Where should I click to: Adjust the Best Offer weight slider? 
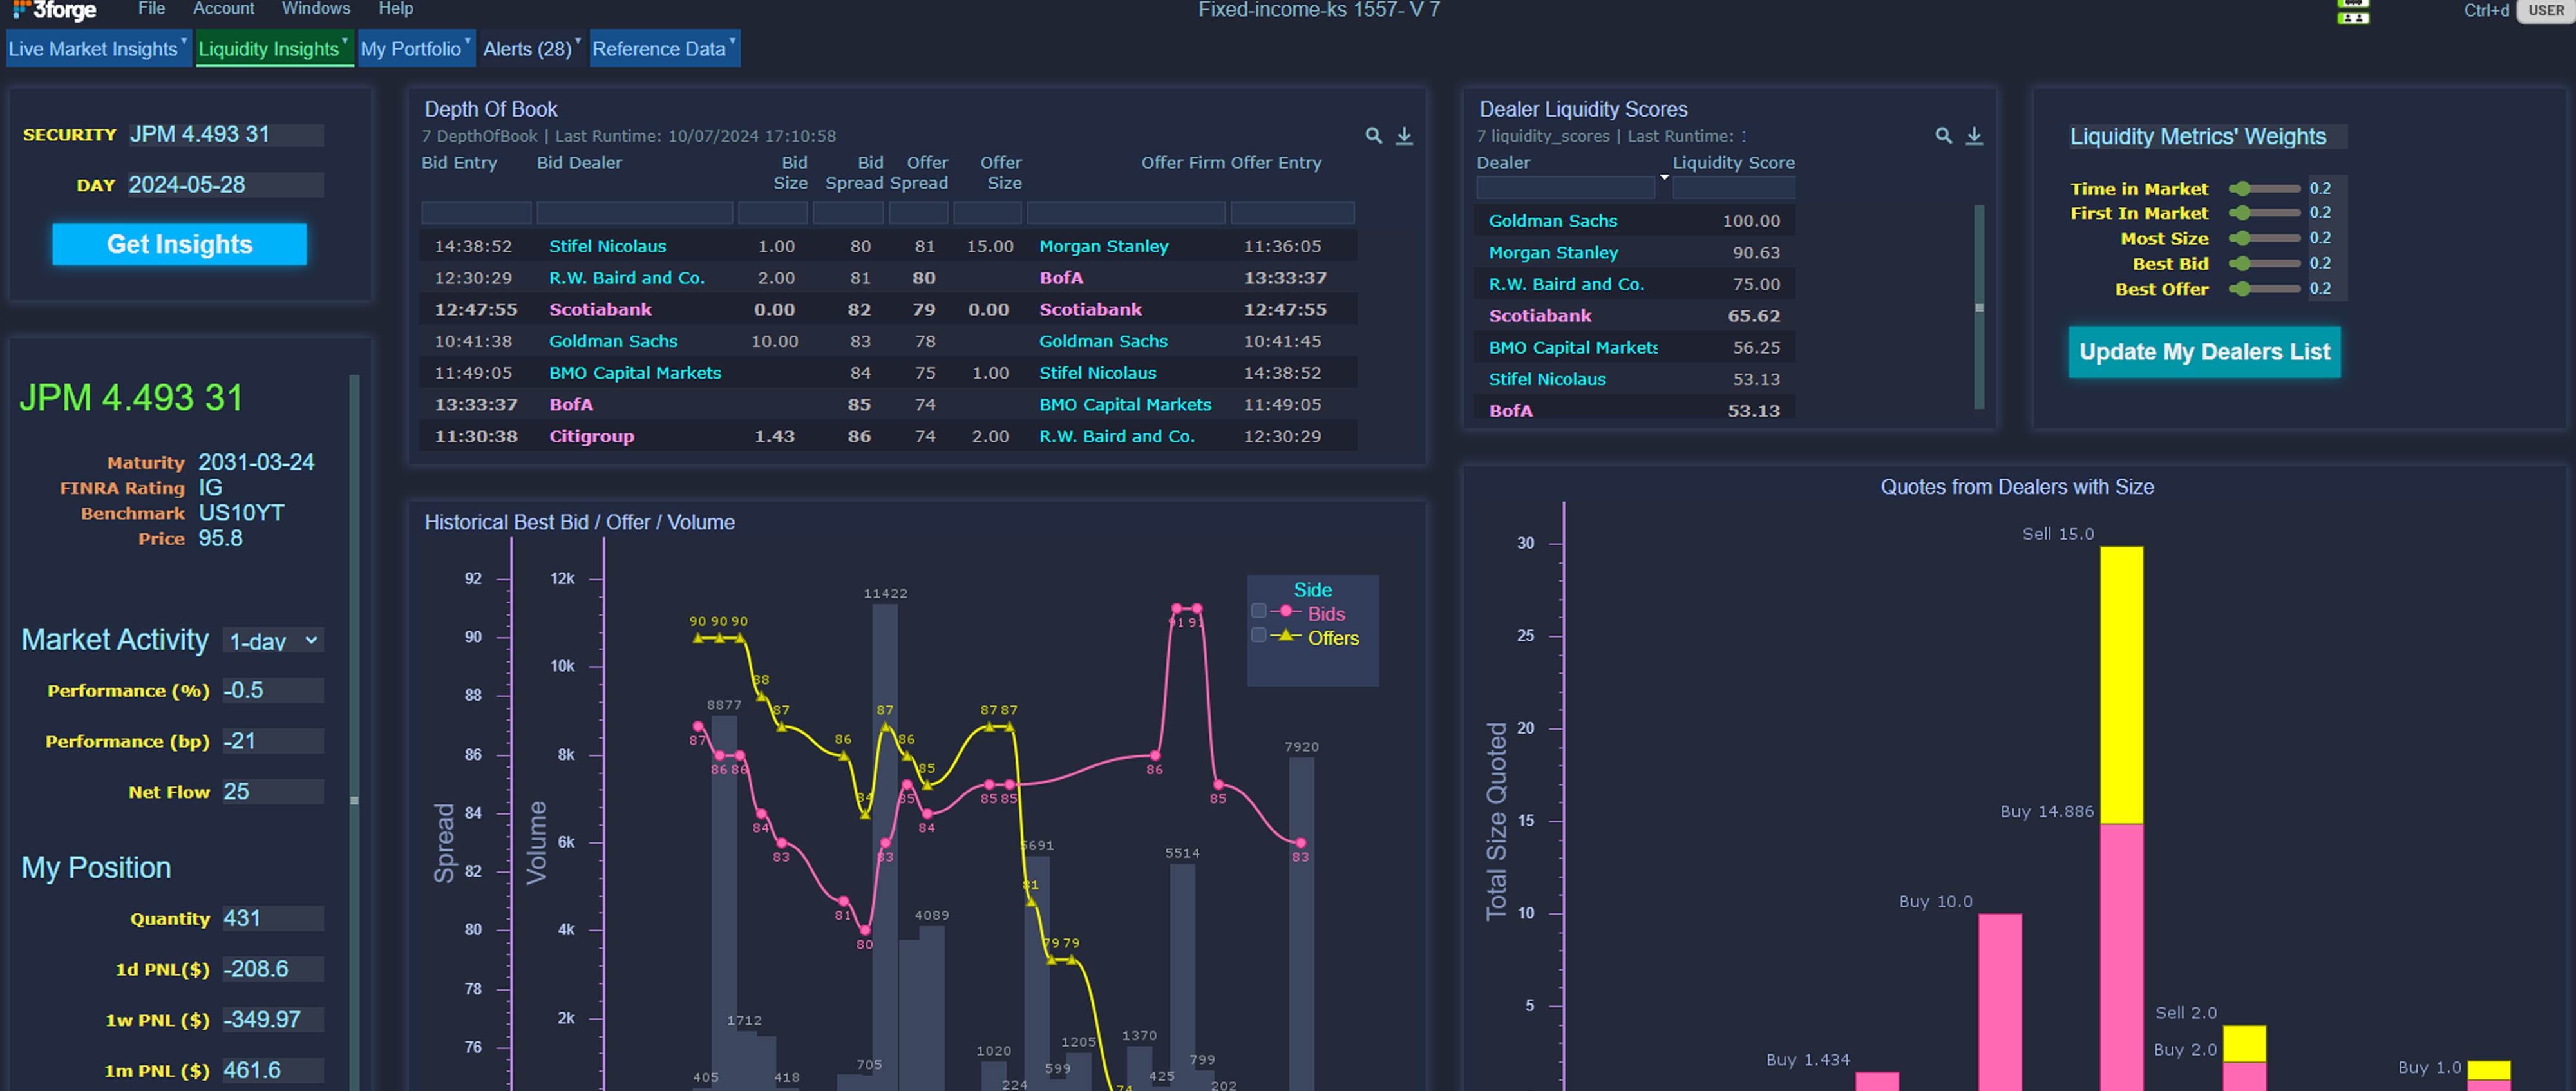pyautogui.click(x=2264, y=289)
